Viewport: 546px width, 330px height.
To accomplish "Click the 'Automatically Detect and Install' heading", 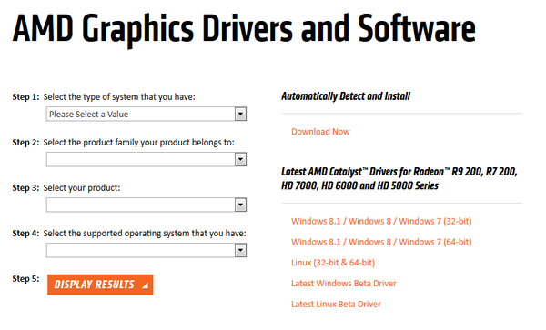I will pyautogui.click(x=346, y=96).
